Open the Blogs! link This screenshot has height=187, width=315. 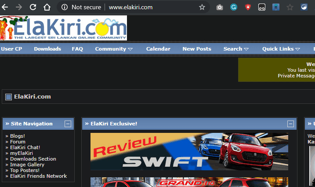tap(18, 136)
